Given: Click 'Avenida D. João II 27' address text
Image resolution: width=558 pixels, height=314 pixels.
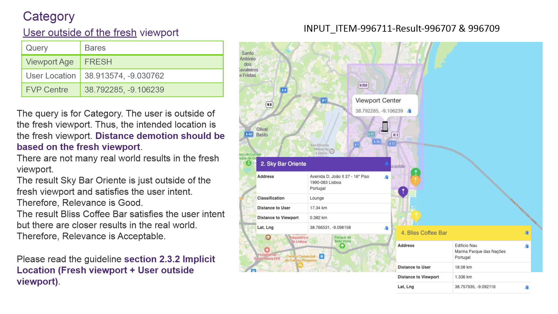Looking at the screenshot, I should tap(330, 176).
